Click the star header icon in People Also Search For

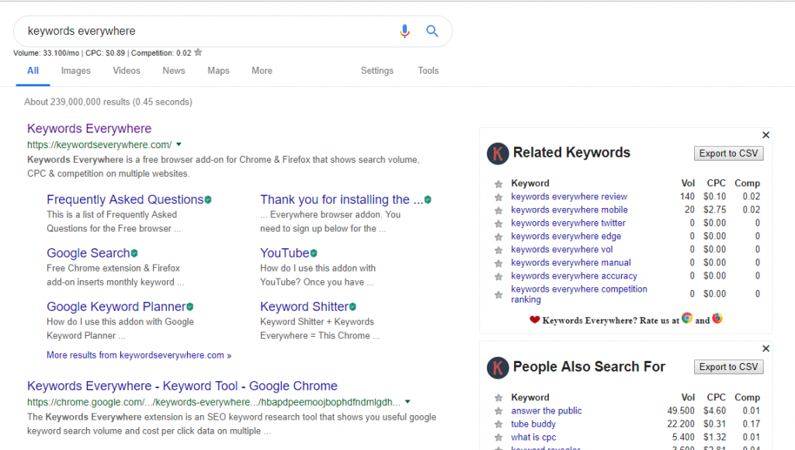(x=498, y=397)
